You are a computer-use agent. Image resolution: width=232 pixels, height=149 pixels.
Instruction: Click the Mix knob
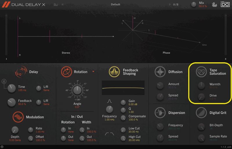pos(194,5)
